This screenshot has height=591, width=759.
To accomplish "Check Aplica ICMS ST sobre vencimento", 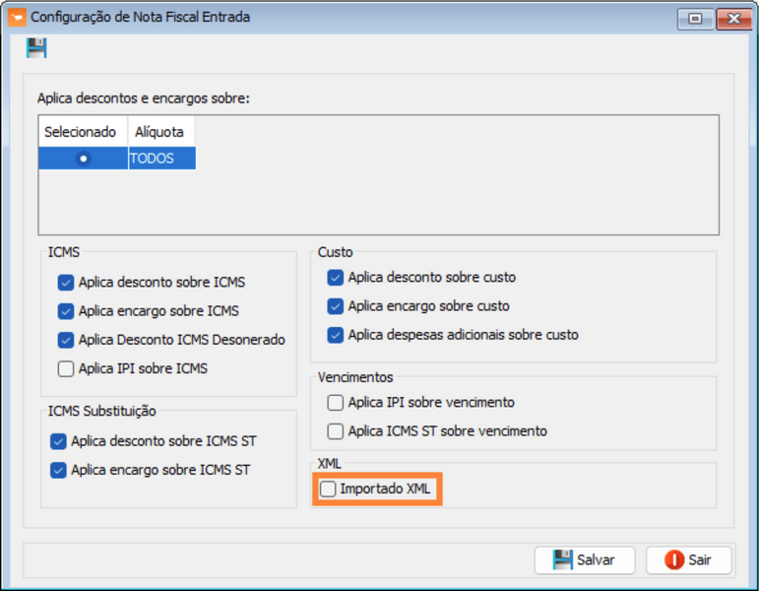I will click(x=336, y=431).
